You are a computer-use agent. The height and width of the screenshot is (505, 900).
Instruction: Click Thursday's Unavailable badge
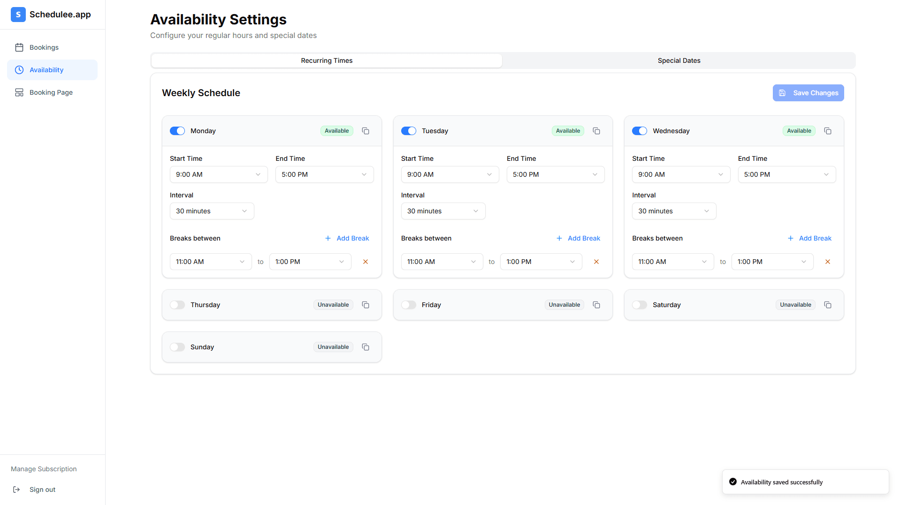(333, 305)
